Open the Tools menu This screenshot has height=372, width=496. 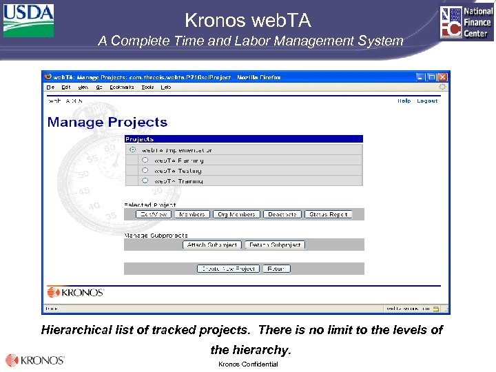coord(147,87)
